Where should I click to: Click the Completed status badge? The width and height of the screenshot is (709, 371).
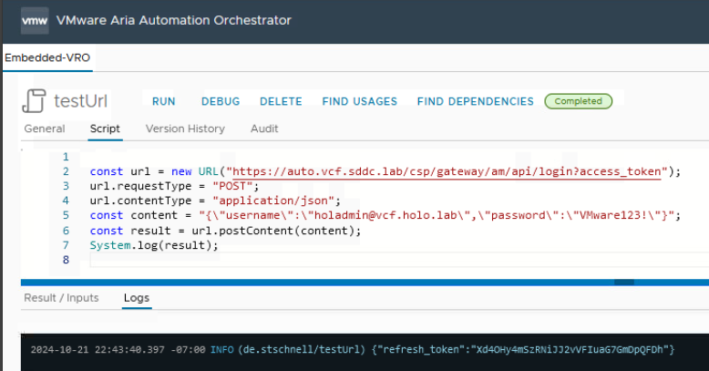click(x=579, y=101)
